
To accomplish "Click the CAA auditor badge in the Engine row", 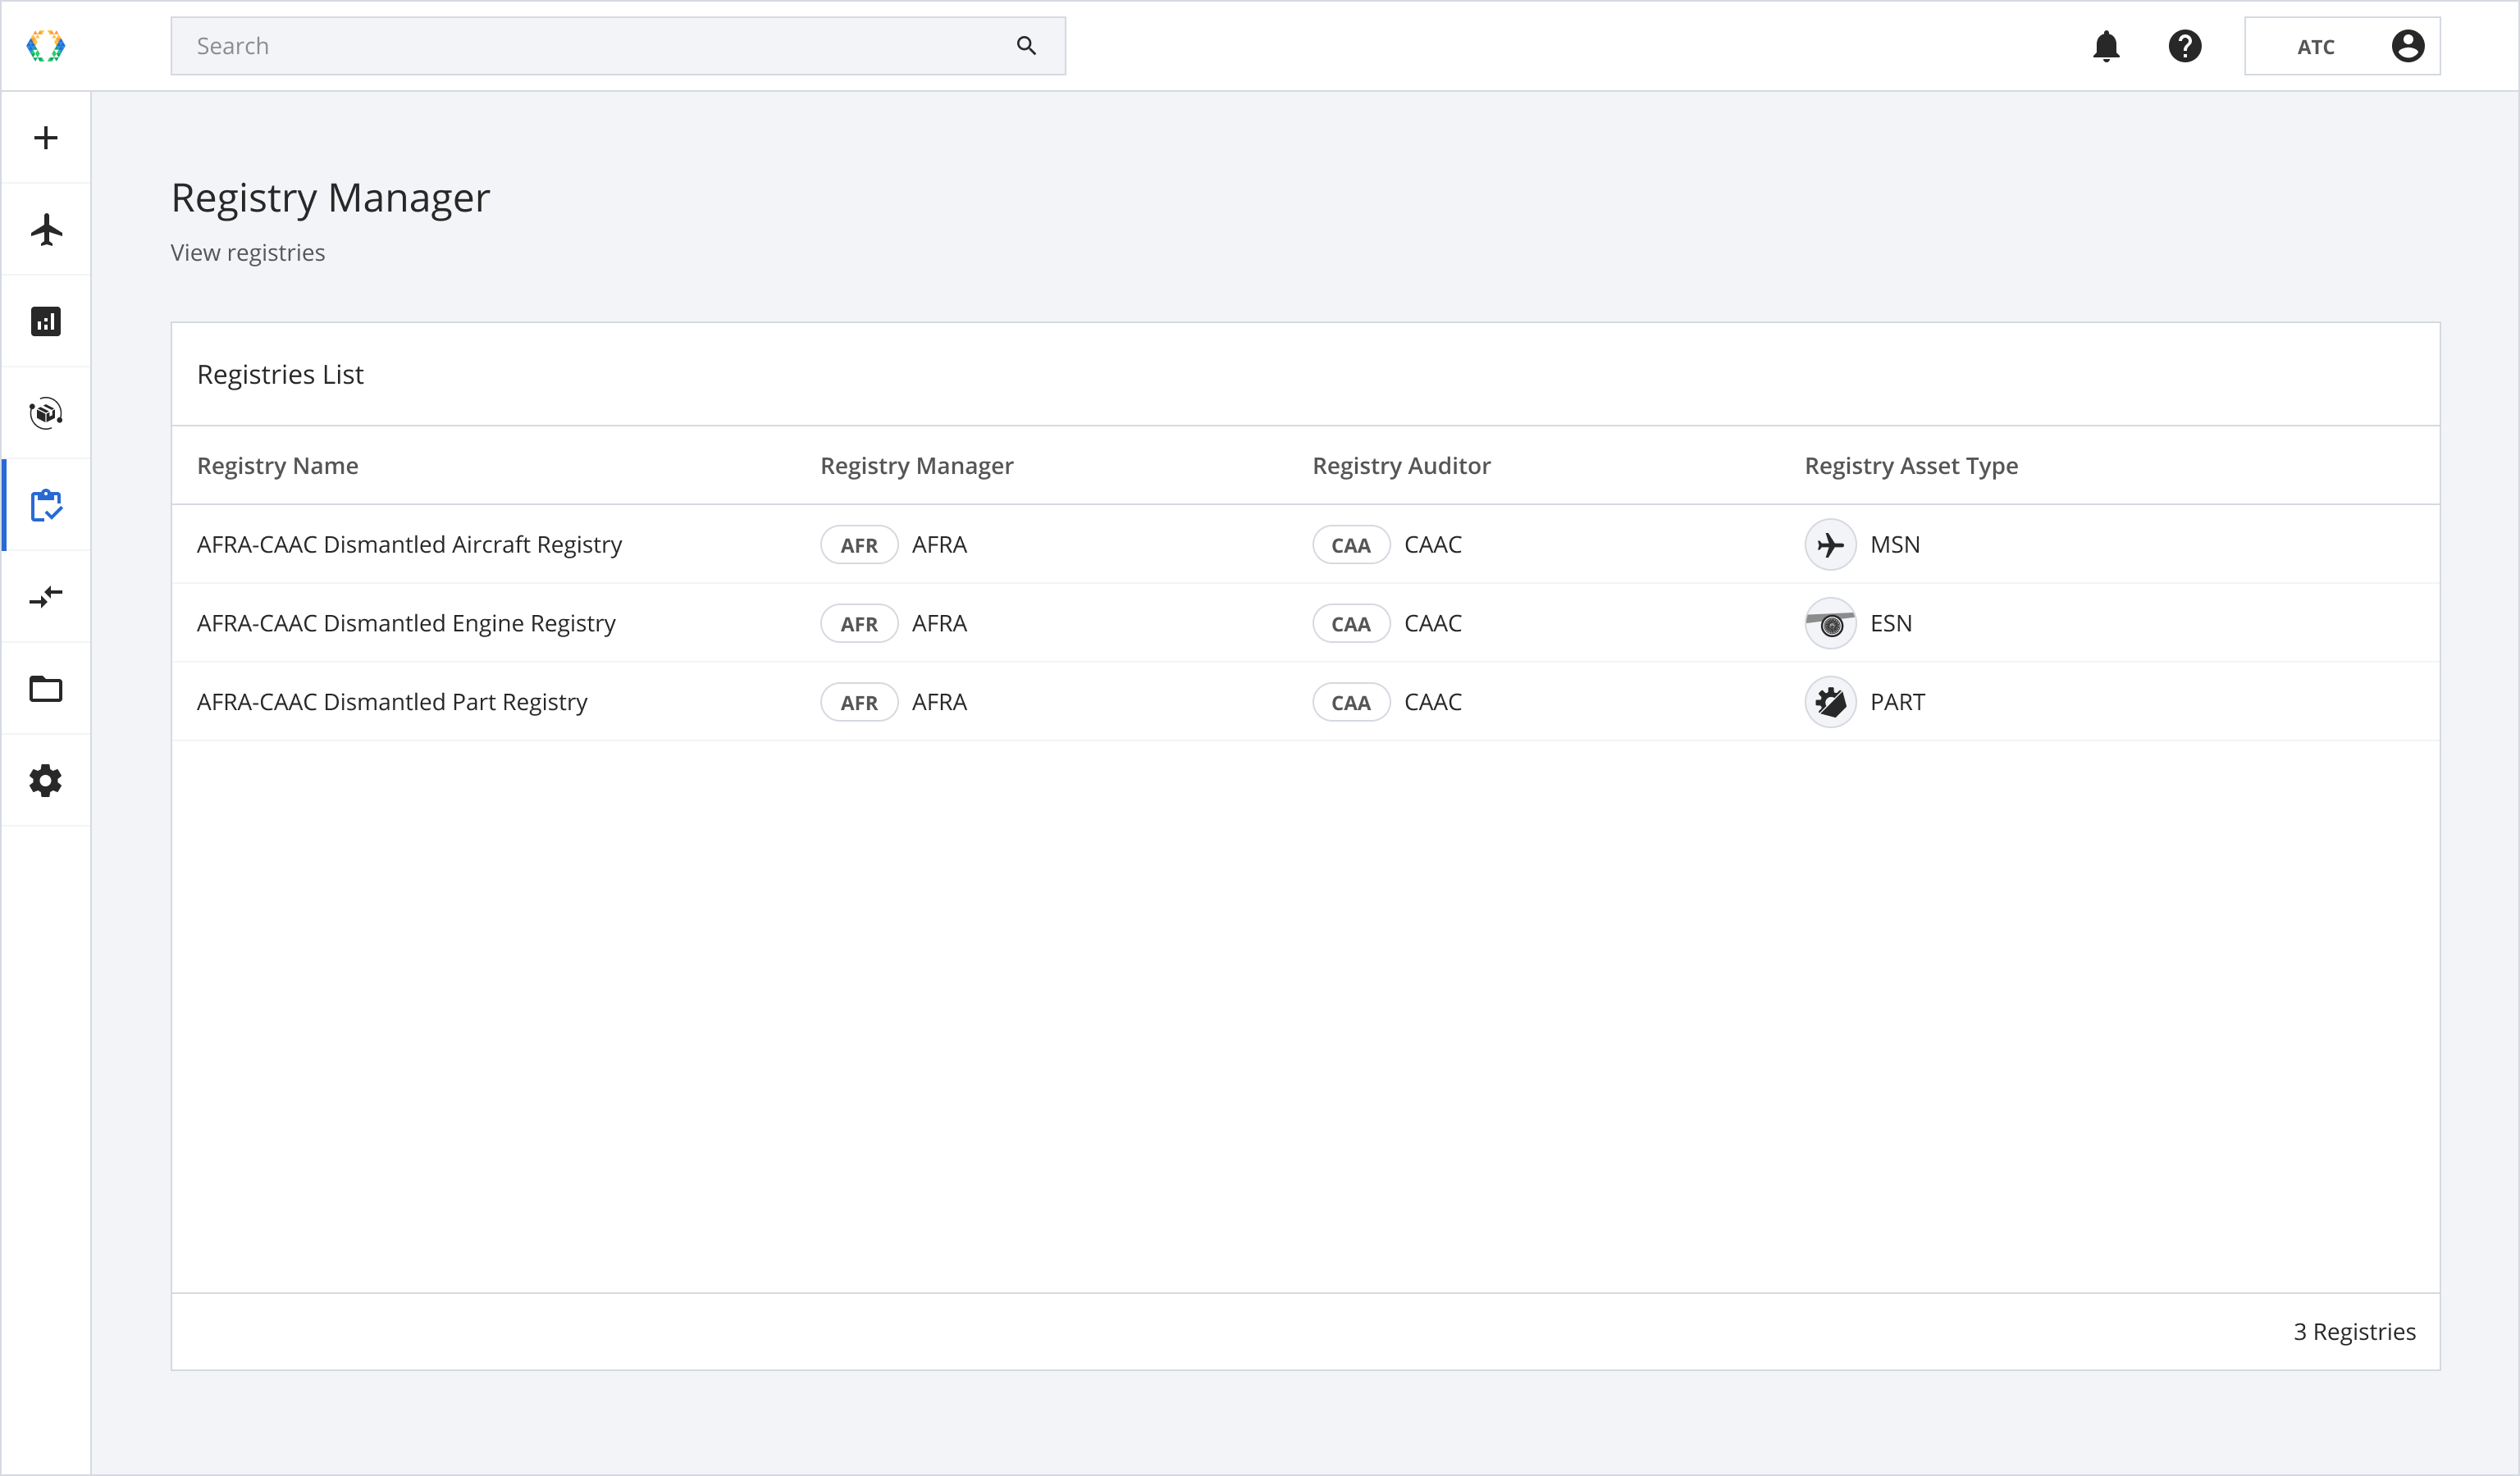I will click(x=1350, y=623).
